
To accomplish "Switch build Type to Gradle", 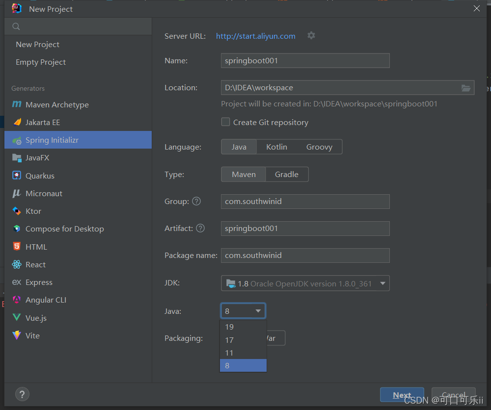I will tap(287, 174).
